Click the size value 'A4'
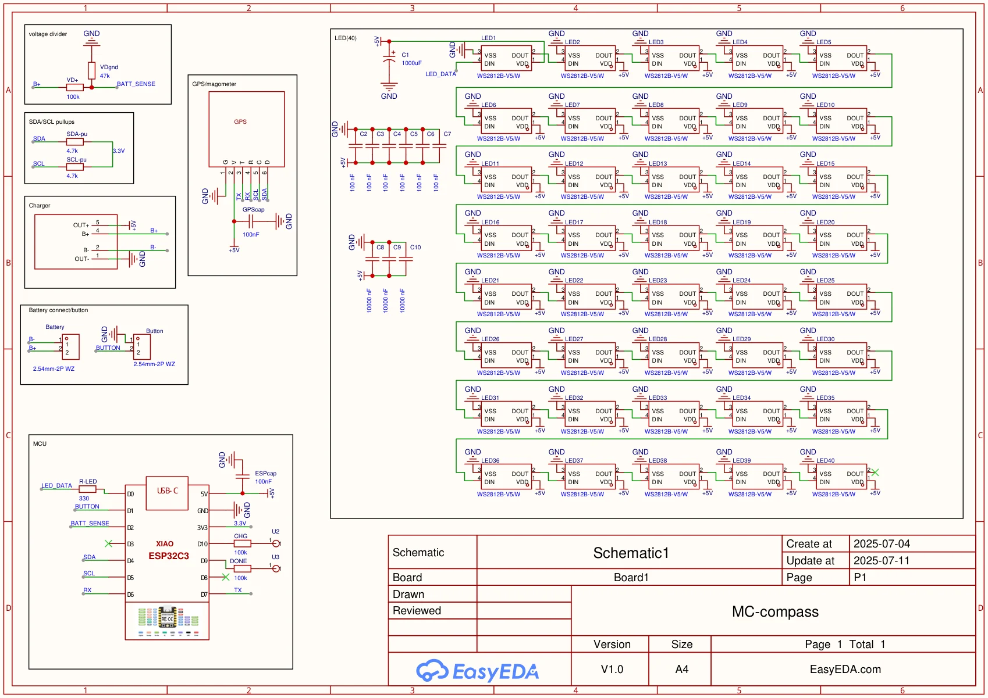The image size is (988, 698). [x=682, y=670]
